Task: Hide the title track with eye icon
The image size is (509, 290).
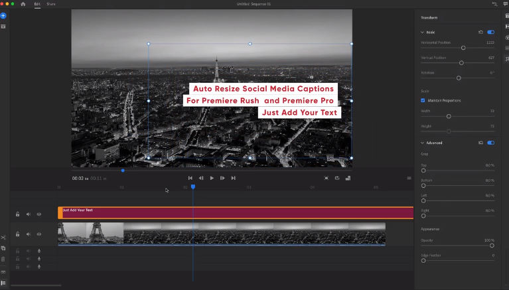Action: tap(38, 214)
